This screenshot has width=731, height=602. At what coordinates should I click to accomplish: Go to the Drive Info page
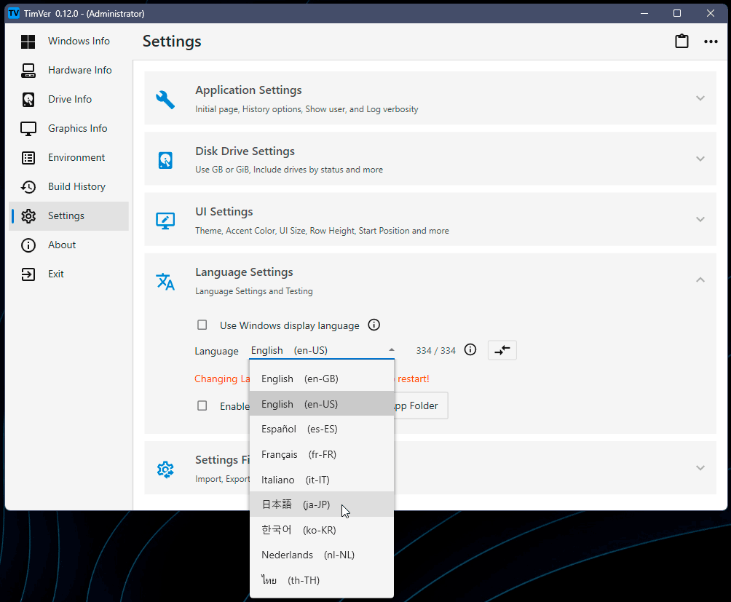[x=68, y=99]
